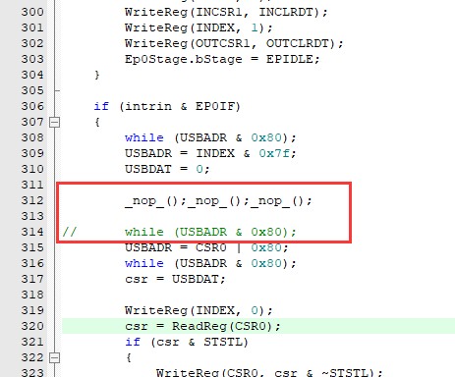The image size is (455, 377).
Task: Click the WriteReg(INCSR1, INCLRDT) line
Action: pyautogui.click(x=226, y=13)
